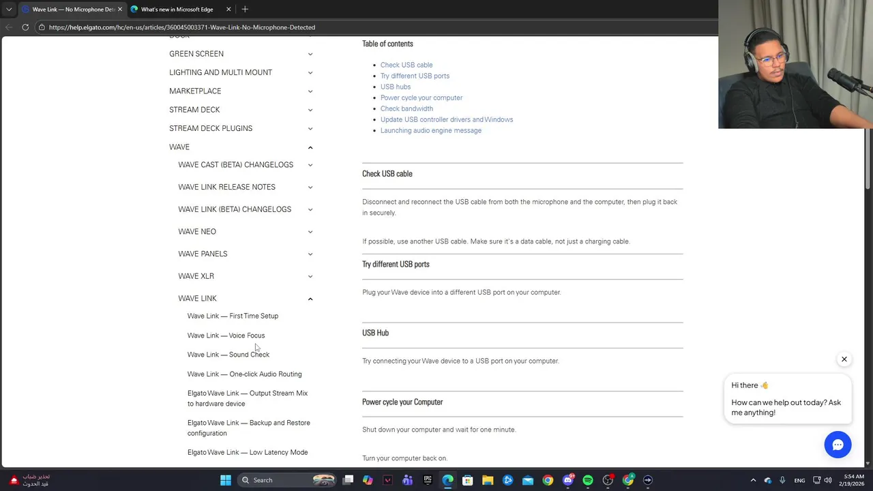This screenshot has width=873, height=491.
Task: Open 'Elgato Wave Link — Low Latency Mode' article
Action: tap(248, 452)
